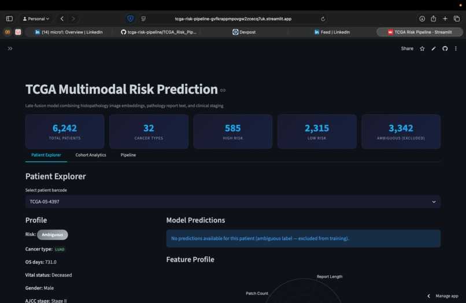
Task: Open the downloads icon
Action: [422, 19]
